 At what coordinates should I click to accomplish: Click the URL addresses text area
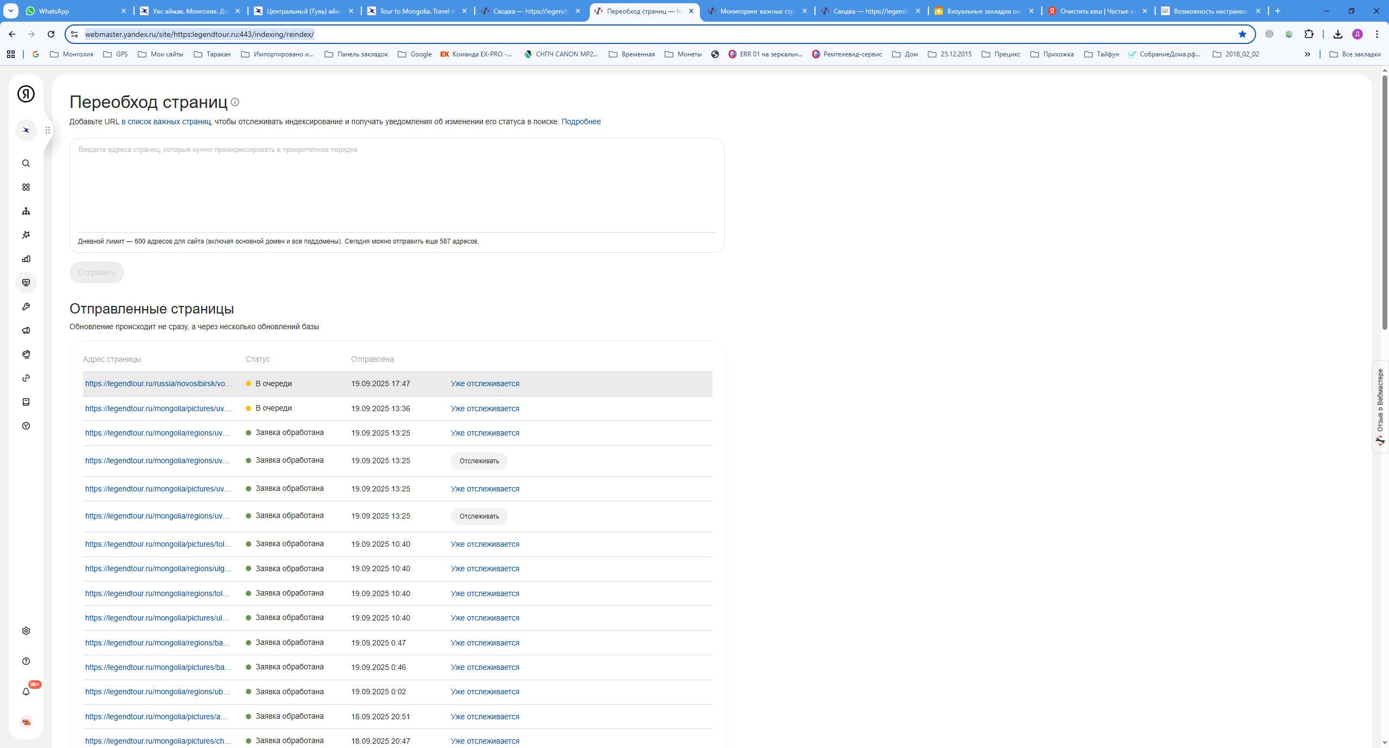click(x=396, y=184)
